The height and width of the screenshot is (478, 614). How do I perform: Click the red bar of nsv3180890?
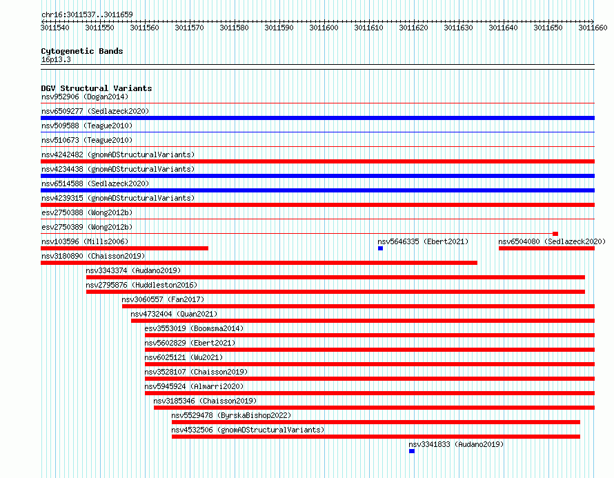[x=259, y=263]
